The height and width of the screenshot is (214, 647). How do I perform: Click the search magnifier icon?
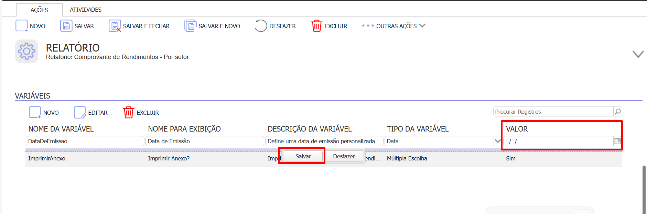coord(617,112)
